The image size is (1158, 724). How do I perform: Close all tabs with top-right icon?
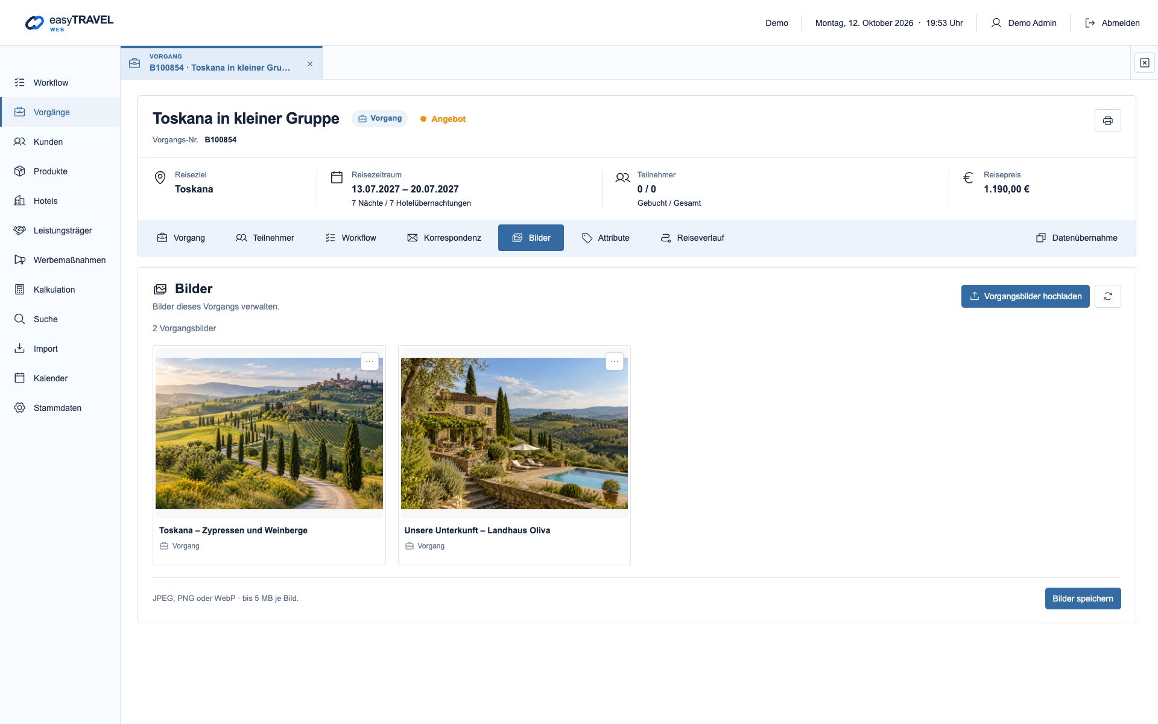tap(1144, 63)
